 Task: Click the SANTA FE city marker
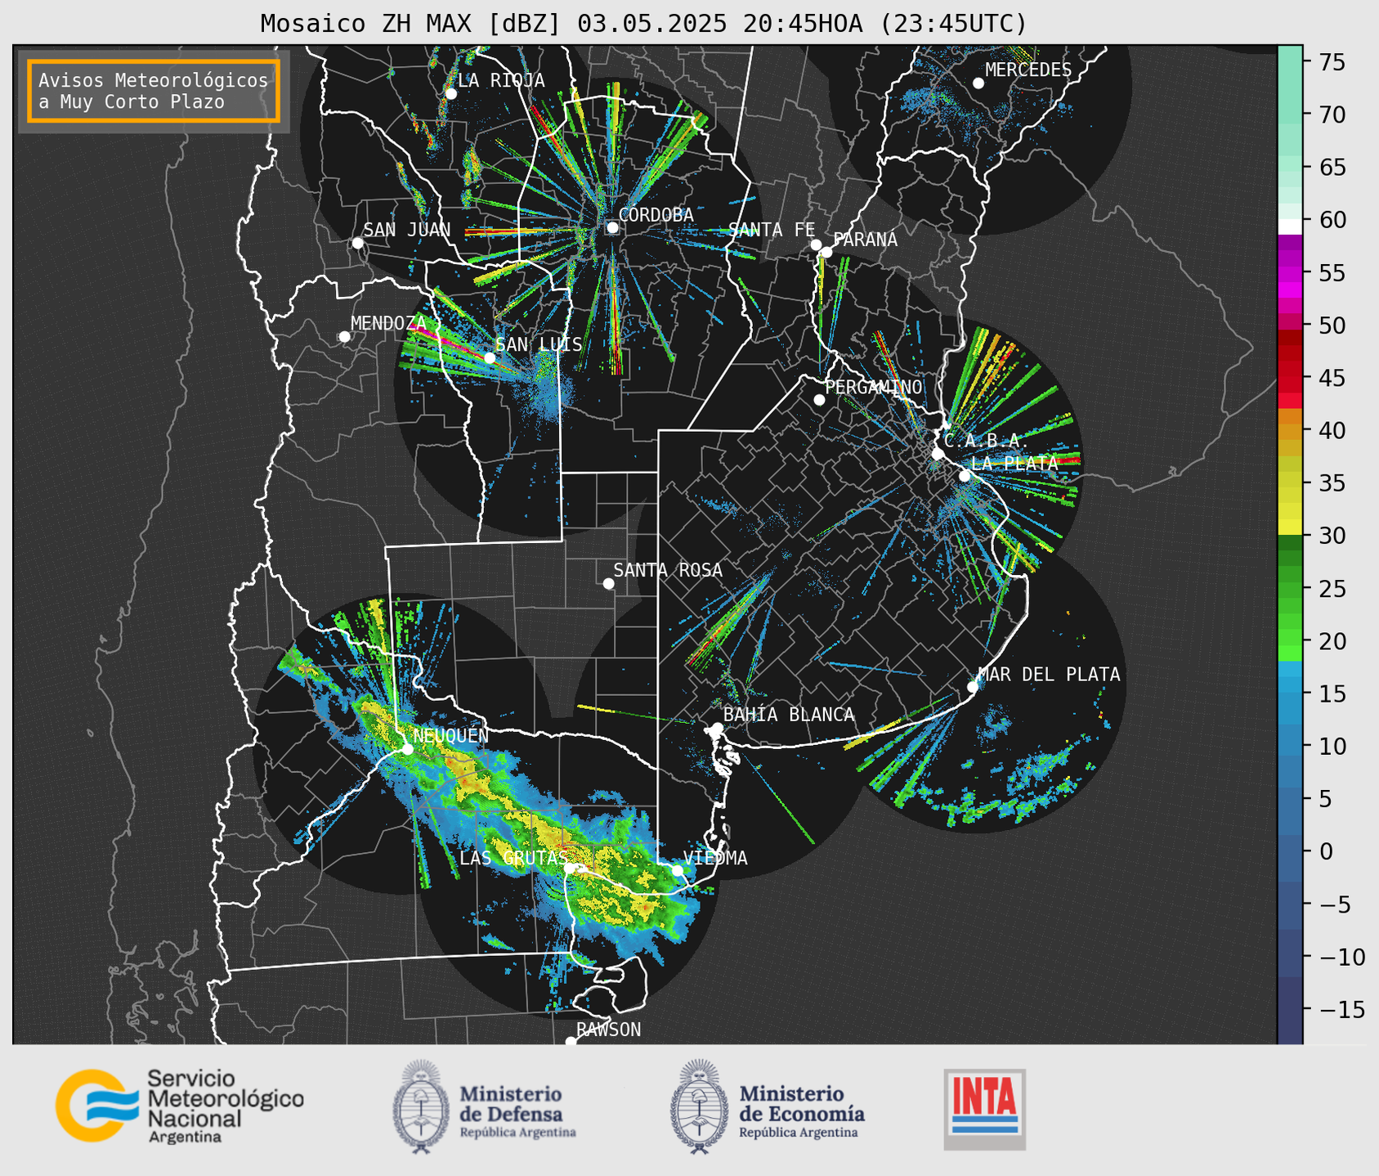click(x=816, y=245)
